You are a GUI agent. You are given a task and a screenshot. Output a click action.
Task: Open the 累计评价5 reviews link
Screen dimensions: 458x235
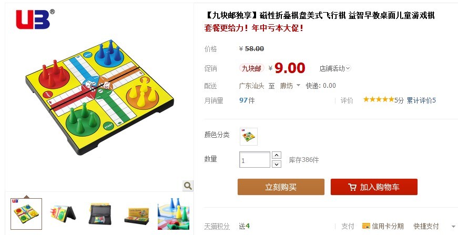coord(421,100)
